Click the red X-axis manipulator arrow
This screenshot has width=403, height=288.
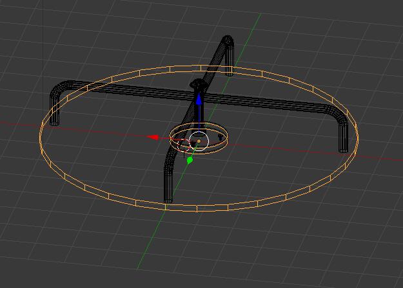pyautogui.click(x=153, y=138)
